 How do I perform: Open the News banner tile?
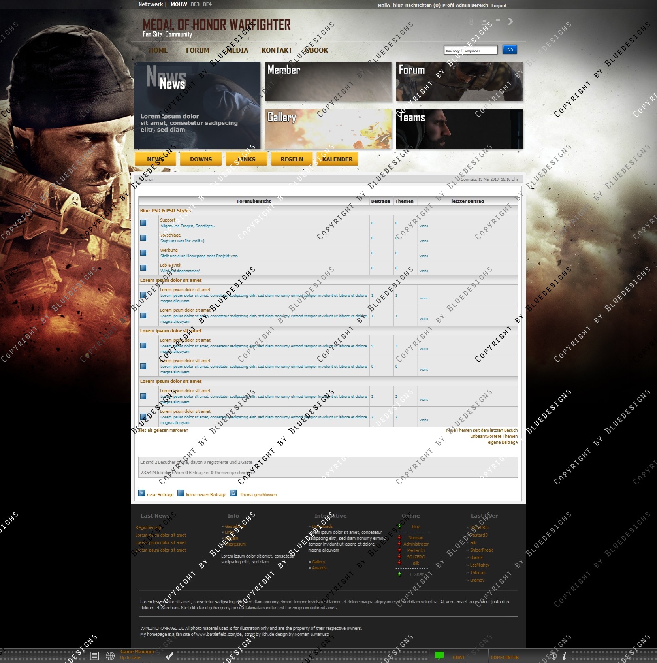tap(197, 105)
